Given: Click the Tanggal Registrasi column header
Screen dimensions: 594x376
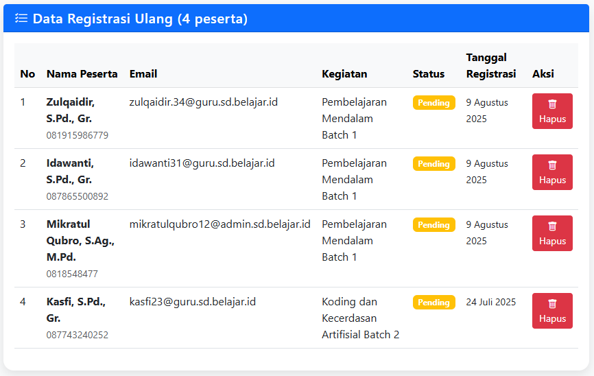Looking at the screenshot, I should point(490,66).
